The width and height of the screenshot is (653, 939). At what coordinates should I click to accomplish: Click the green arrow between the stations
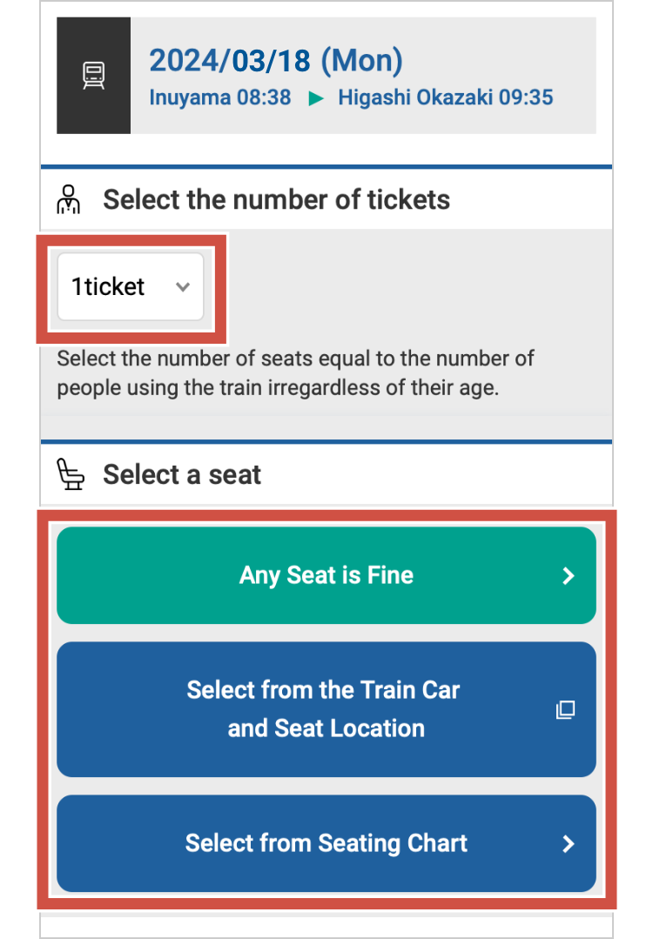click(x=315, y=98)
